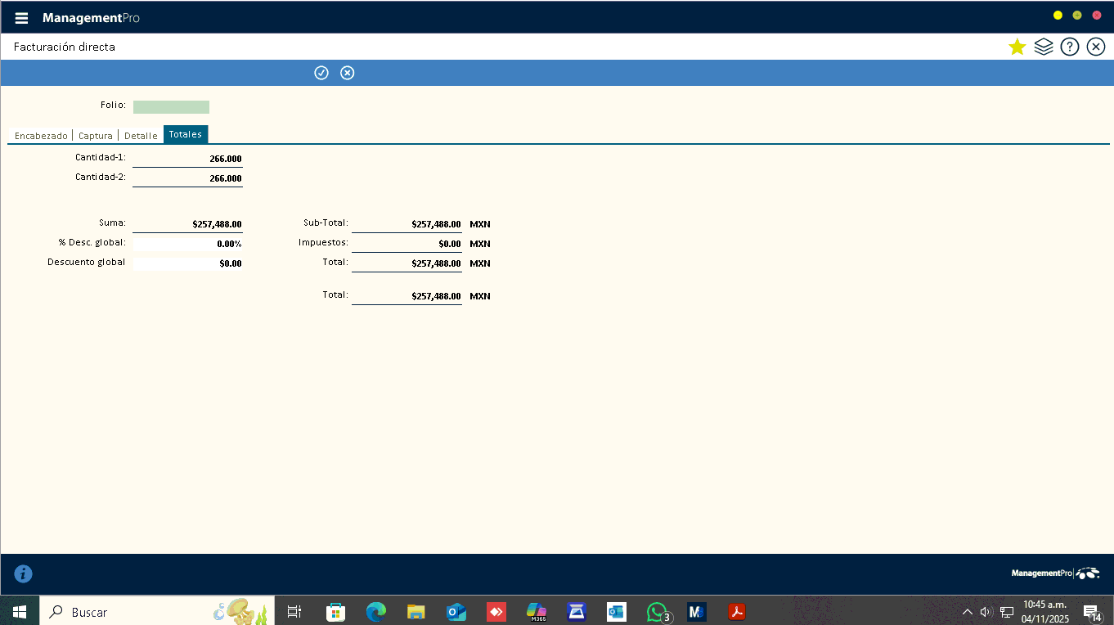Image resolution: width=1114 pixels, height=625 pixels.
Task: Click the Folio input field
Action: pyautogui.click(x=171, y=107)
